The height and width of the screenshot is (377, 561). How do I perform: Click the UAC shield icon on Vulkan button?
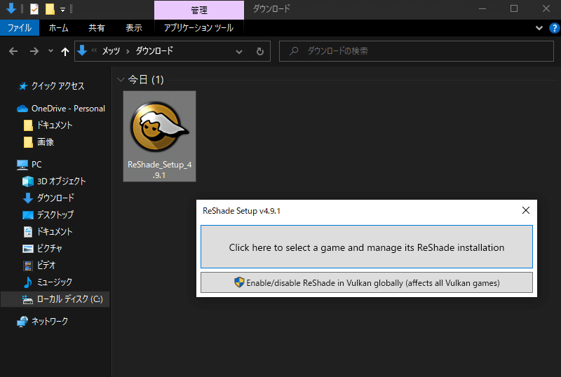point(239,282)
